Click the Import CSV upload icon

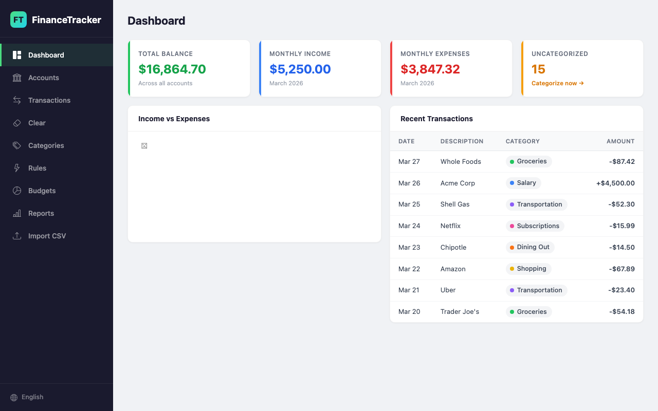coord(17,236)
